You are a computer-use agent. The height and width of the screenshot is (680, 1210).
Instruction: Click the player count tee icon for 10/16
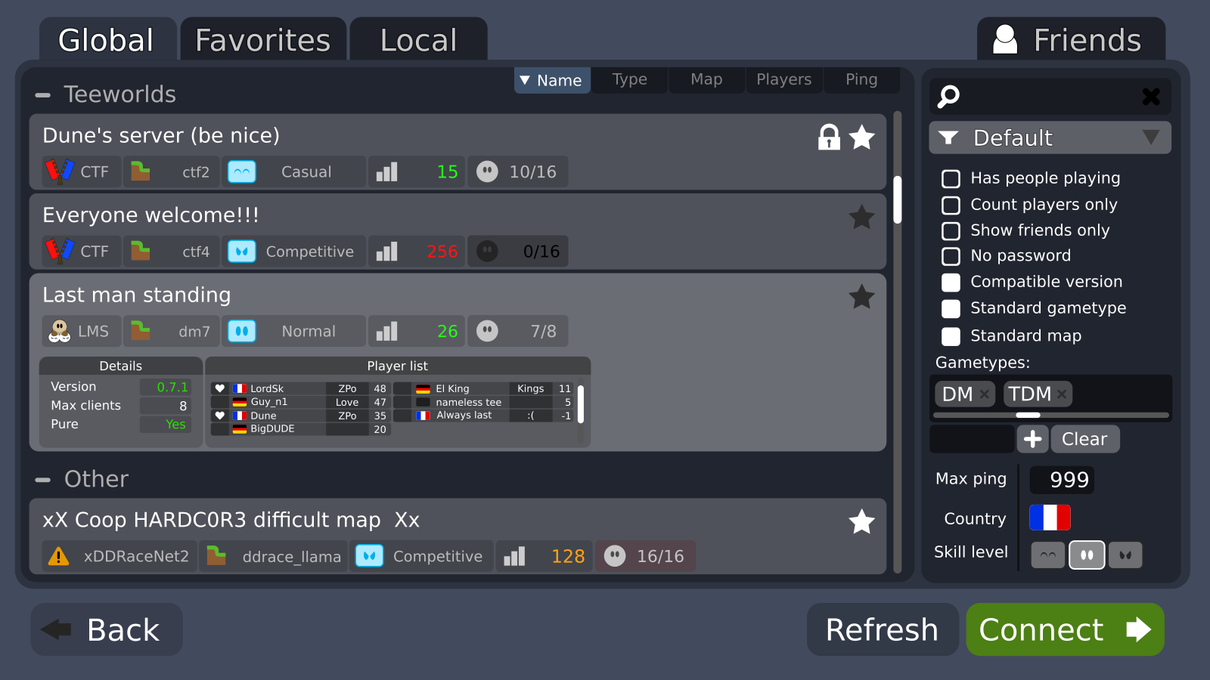[488, 172]
